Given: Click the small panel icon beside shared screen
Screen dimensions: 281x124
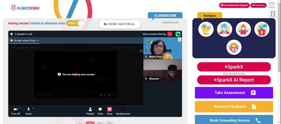Looking at the screenshot, I should (x=141, y=51).
